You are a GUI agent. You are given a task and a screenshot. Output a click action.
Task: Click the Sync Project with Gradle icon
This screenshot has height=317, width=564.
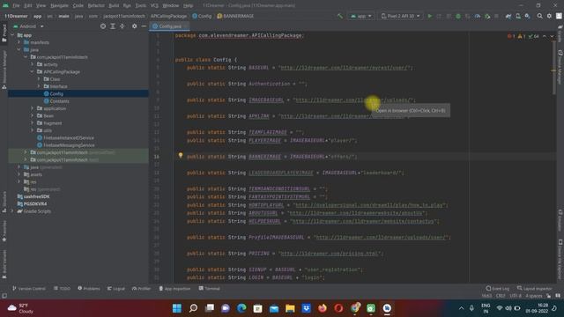pyautogui.click(x=508, y=16)
